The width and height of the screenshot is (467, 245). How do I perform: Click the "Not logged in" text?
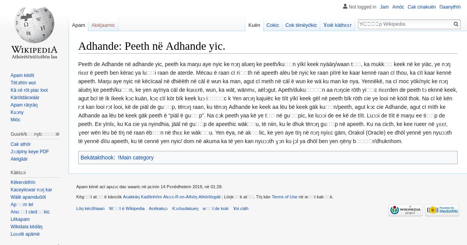(363, 7)
